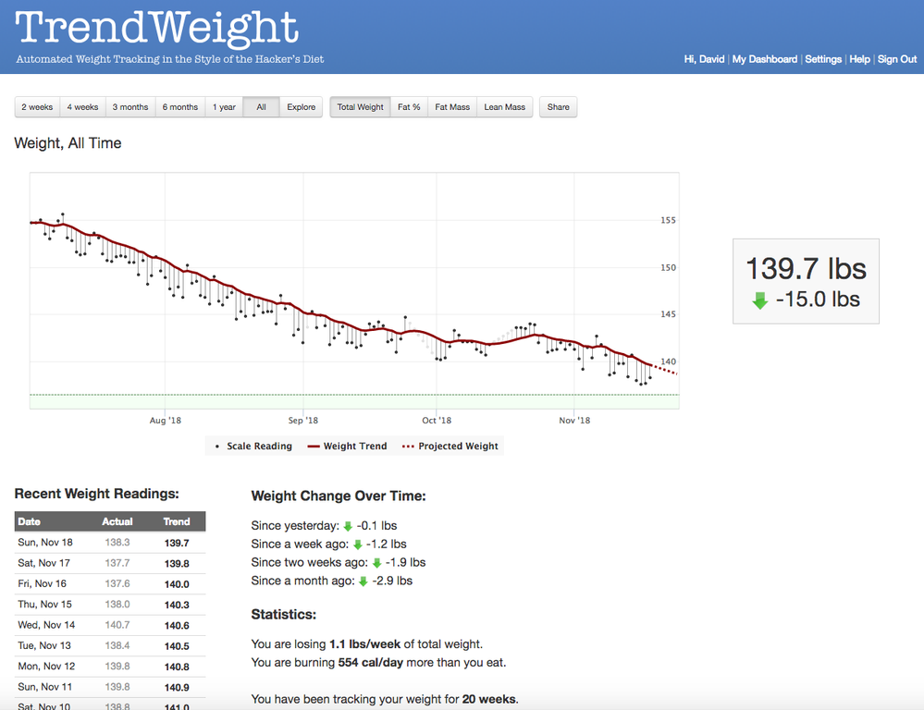The width and height of the screenshot is (924, 710).
Task: Click green arrow beside Since two weeks ago
Action: [x=376, y=563]
